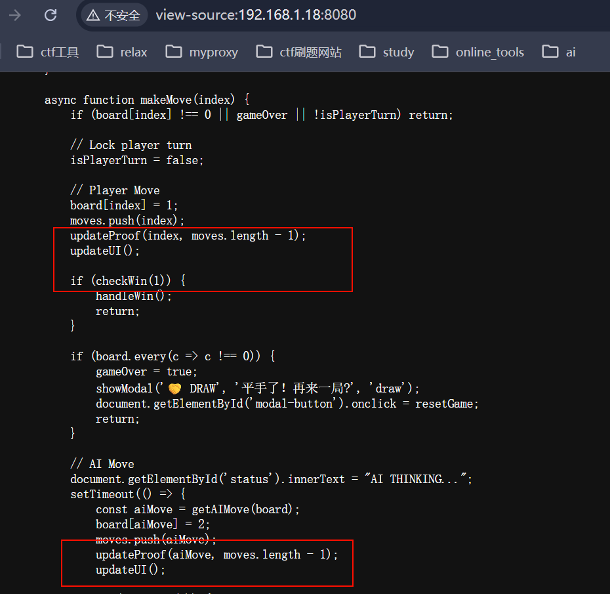Expand the myproxy bookmark folder
The height and width of the screenshot is (594, 610).
tap(202, 52)
